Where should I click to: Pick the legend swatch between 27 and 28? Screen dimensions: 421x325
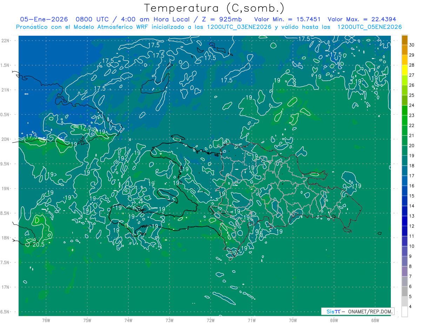click(x=405, y=70)
